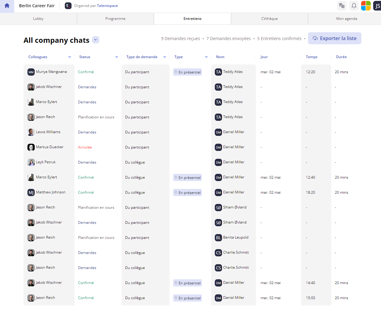Viewport: 381px width, 335px height.
Task: Click Munya Mangwana's MM avatar
Action: pyautogui.click(x=31, y=72)
